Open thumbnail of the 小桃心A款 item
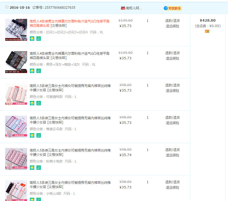228x201 pixels. (x=16, y=191)
